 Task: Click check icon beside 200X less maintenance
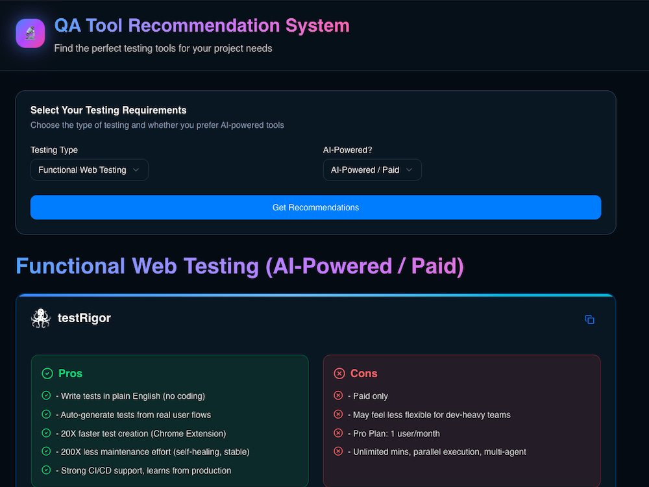[x=46, y=451]
